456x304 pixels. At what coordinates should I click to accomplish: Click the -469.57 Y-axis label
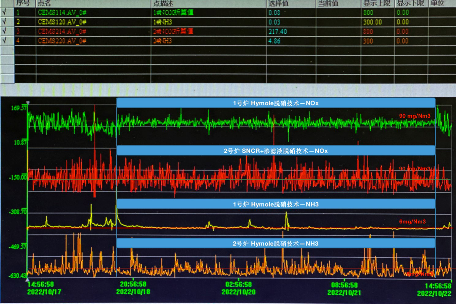pos(18,247)
